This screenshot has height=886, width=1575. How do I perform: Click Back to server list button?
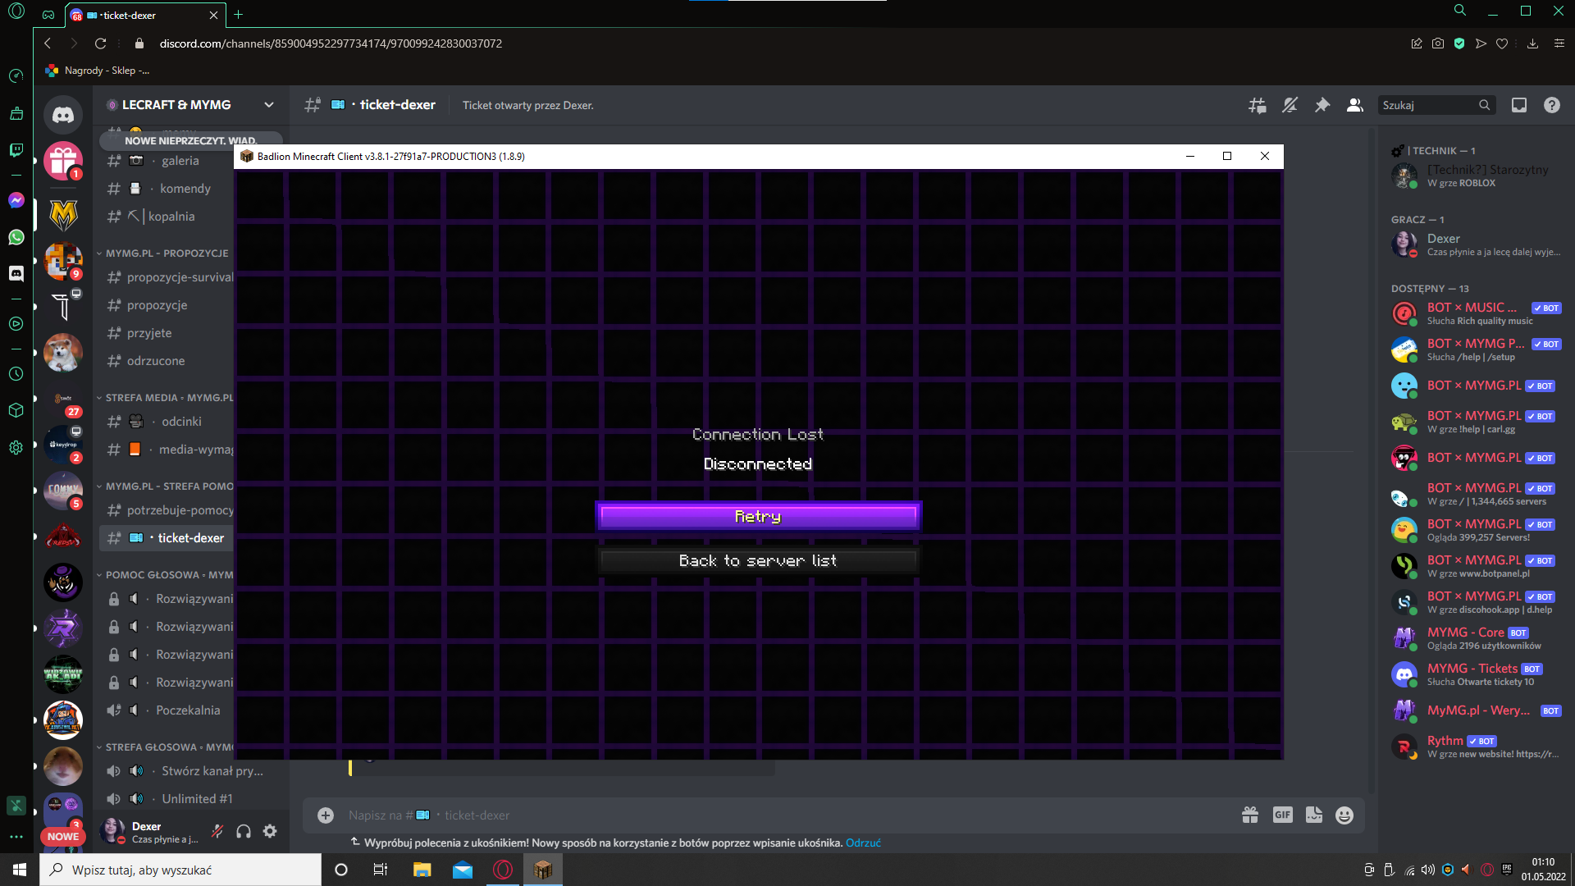pos(758,560)
